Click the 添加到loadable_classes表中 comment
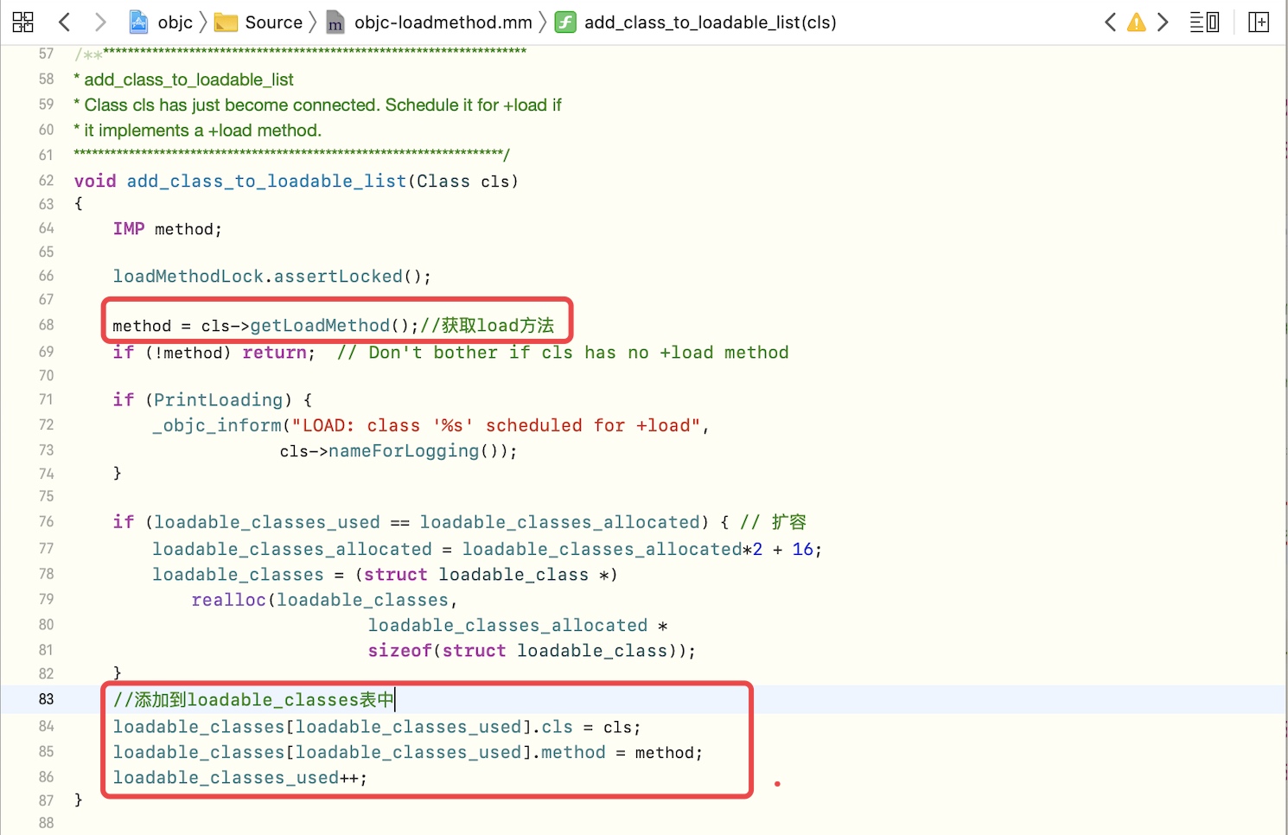 coord(253,700)
